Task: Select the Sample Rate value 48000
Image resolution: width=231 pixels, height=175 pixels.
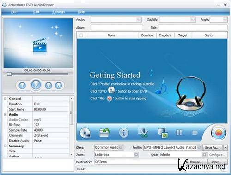Action: (51, 130)
